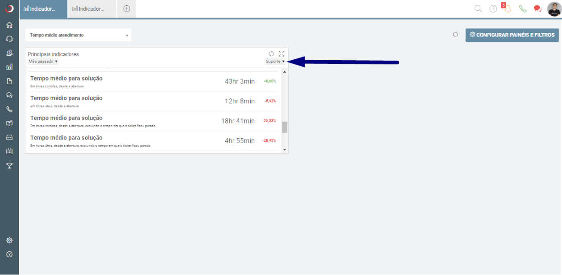Viewport: 562px width, 275px height.
Task: Open the monitor screen icon in sidebar
Action: coord(9,123)
